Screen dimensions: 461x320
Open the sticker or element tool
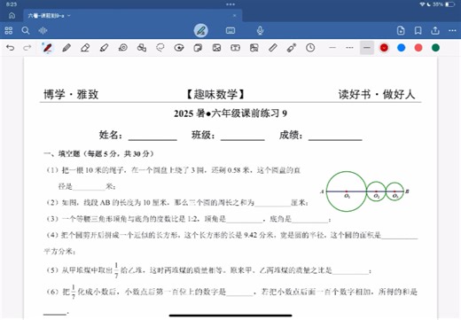click(x=198, y=48)
